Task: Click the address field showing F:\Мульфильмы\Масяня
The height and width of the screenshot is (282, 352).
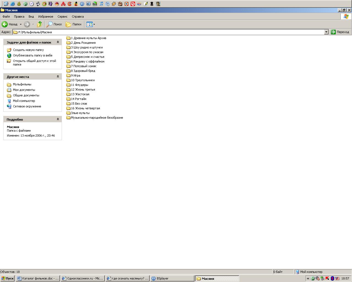Action: click(165, 32)
